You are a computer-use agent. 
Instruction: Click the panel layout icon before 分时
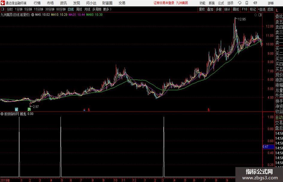(x=3, y=9)
